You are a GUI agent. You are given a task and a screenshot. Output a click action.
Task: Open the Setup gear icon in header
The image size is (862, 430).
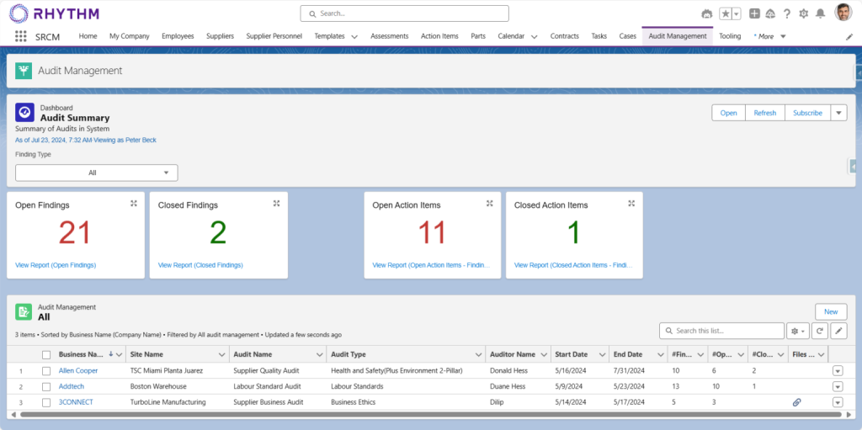click(803, 13)
